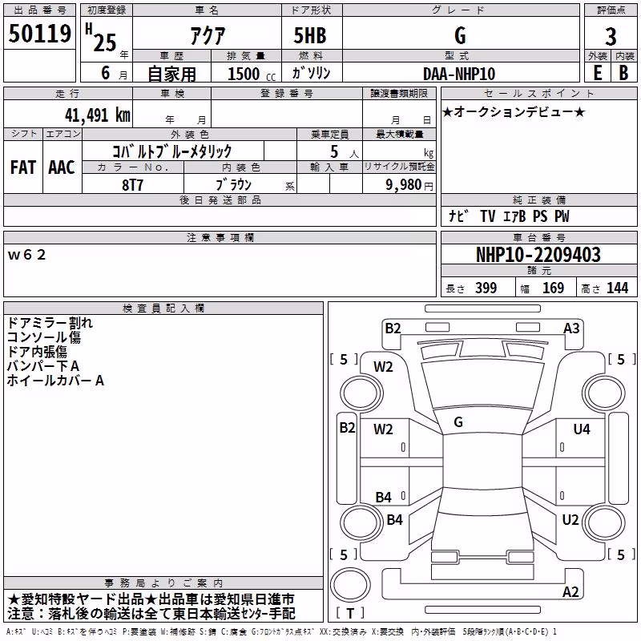
Task: Select the U2 damage mark on diagram
Action: 570,520
